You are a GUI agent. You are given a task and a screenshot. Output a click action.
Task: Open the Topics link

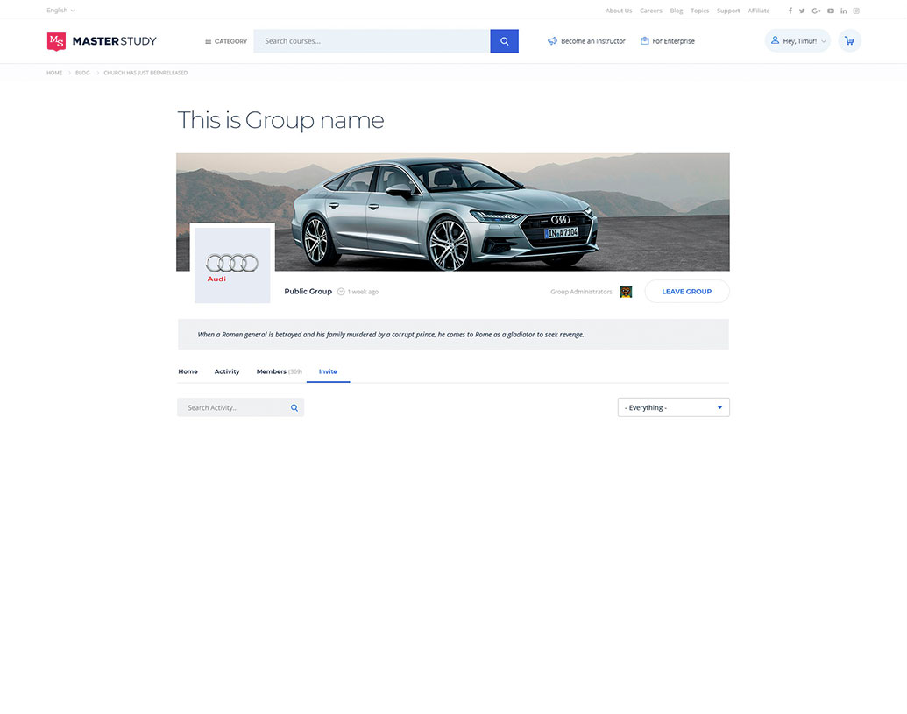[699, 11]
